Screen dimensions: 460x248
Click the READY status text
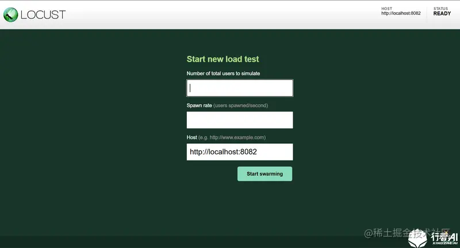442,13
